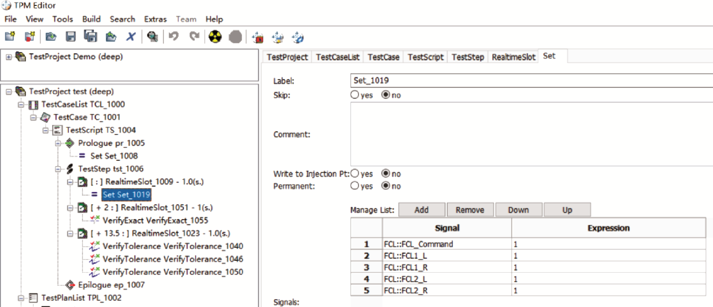Click the undo arrow icon
Screen dimensions: 713x307
tap(174, 36)
